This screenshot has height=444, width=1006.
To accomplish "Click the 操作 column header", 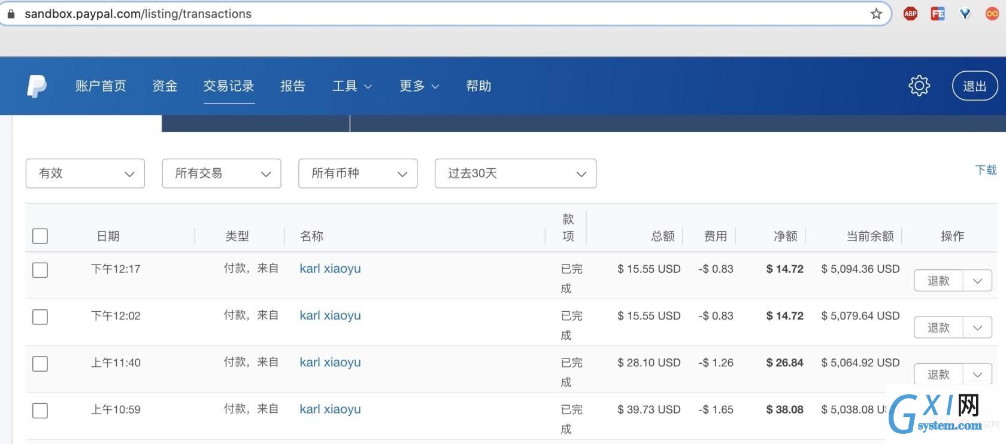I will coord(952,236).
